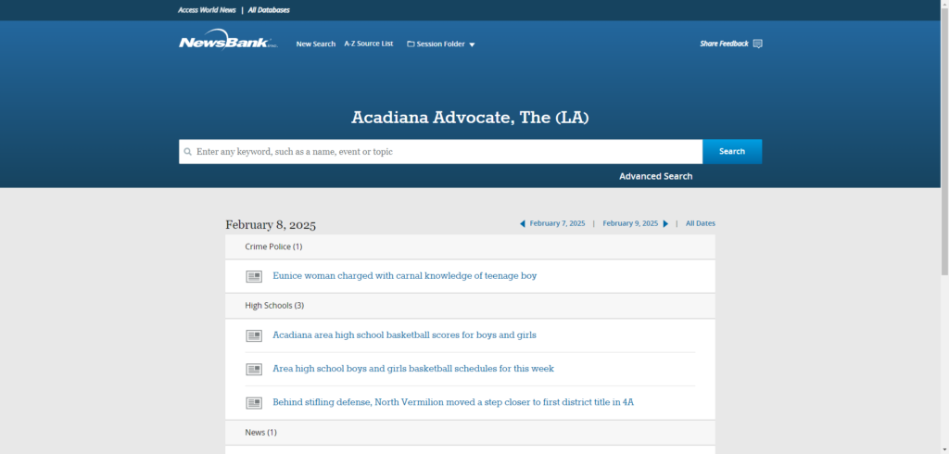949x454 pixels.
Task: Click the left arrow for previous date
Action: 522,223
